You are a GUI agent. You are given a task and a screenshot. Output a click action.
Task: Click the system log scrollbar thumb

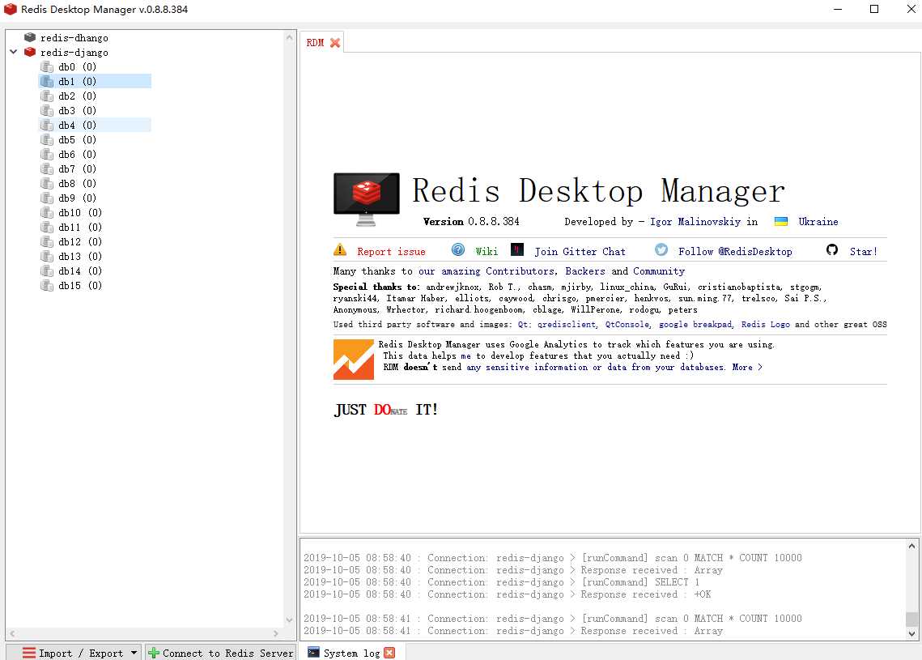(x=911, y=620)
